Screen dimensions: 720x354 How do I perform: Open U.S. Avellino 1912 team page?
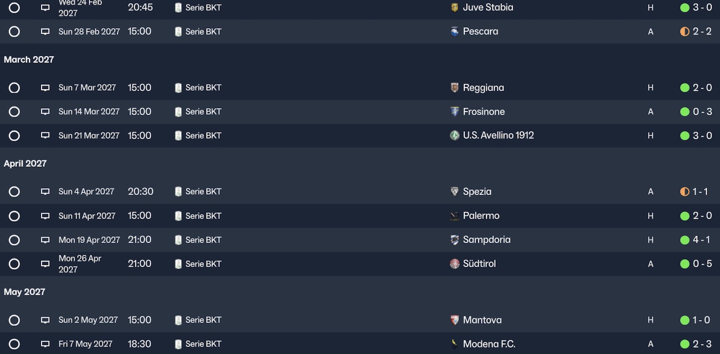click(x=498, y=135)
